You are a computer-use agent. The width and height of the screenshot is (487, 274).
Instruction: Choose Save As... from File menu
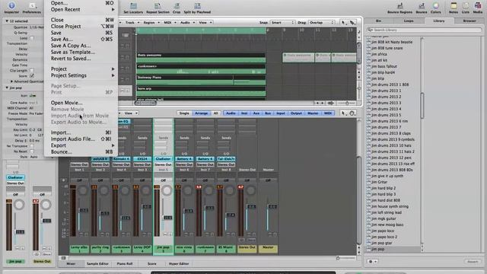81,39
